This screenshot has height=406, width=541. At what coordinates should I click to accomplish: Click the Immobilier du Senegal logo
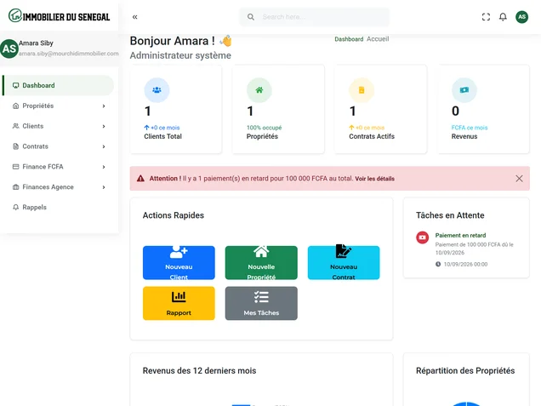59,16
